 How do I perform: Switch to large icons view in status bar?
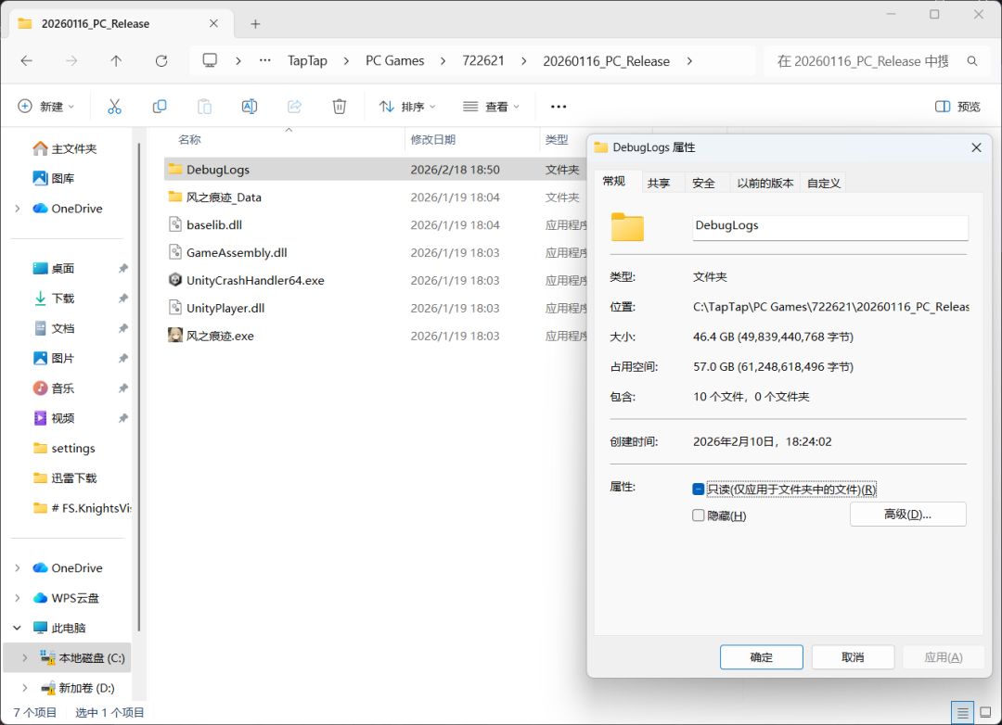(985, 712)
